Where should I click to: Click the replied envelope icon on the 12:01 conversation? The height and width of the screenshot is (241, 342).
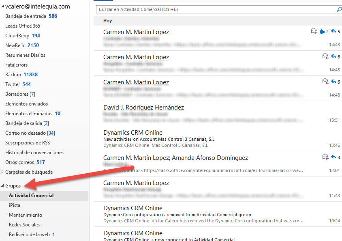click(325, 157)
